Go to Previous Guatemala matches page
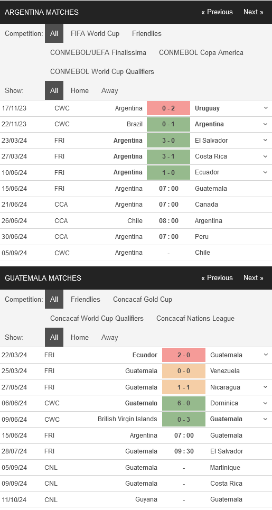This screenshot has height=510, width=272. [217, 278]
